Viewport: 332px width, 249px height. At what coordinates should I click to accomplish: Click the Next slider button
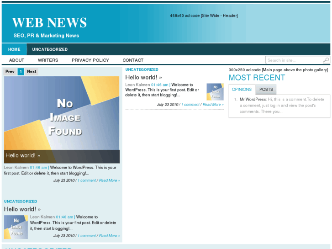point(32,72)
